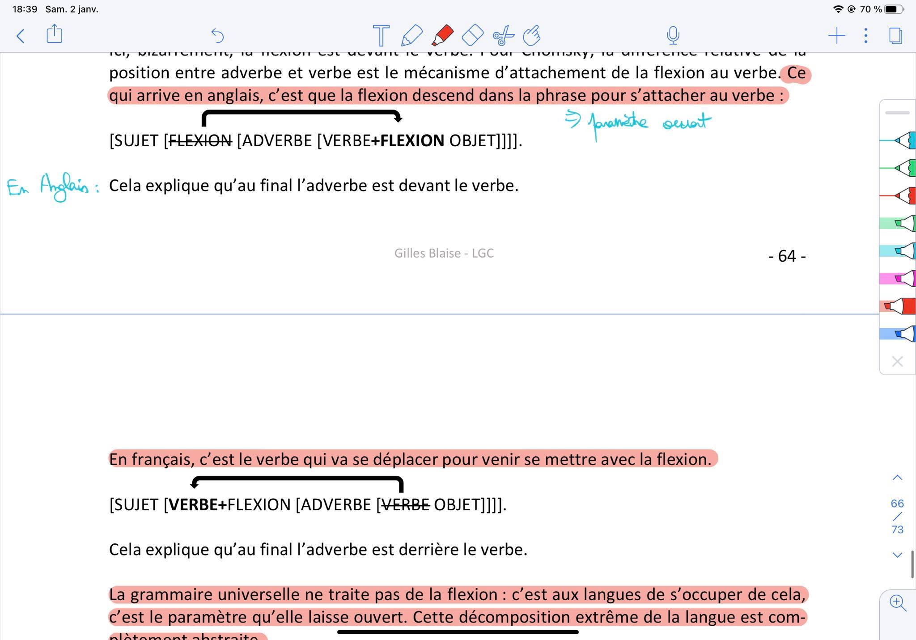Select the Text tool

[381, 35]
